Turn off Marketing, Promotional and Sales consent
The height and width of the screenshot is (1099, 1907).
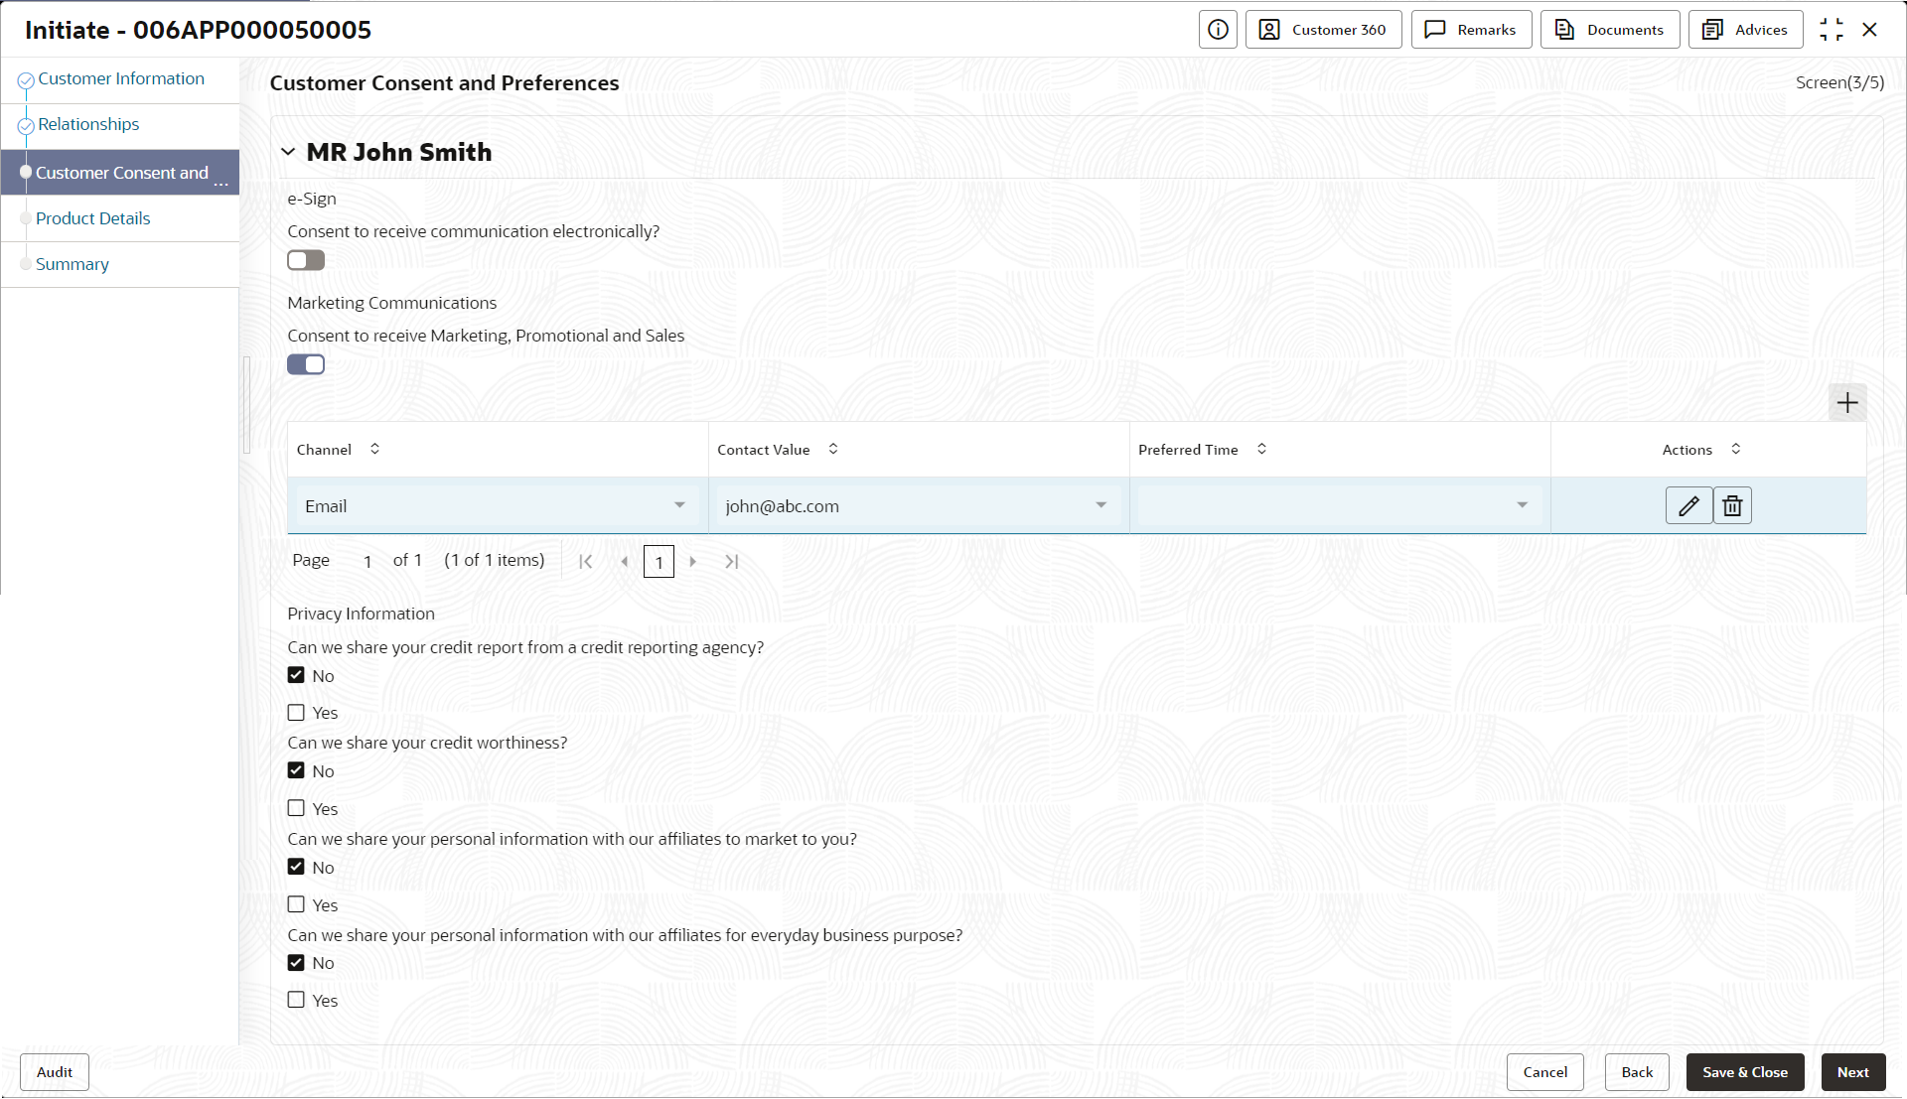tap(306, 364)
